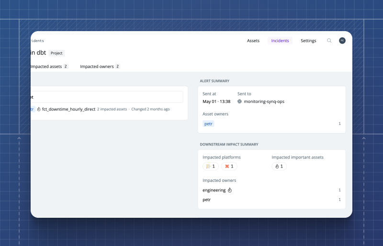383x246 pixels.
Task: Open the fct_downtime_hourly_direct asset
Action: pos(68,109)
